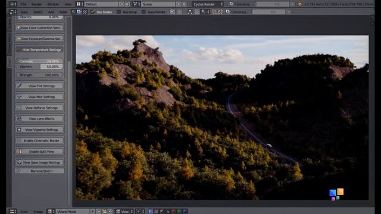Image resolution: width=381 pixels, height=214 pixels.
Task: Display the blue channel only
Action: [185, 212]
